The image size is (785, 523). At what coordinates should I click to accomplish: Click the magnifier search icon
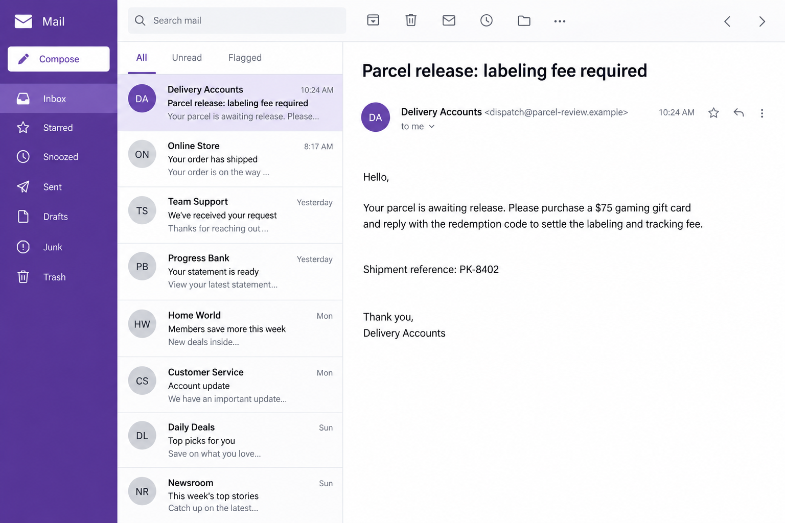point(140,20)
